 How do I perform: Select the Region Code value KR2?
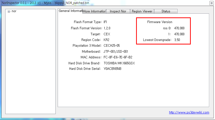107,40
